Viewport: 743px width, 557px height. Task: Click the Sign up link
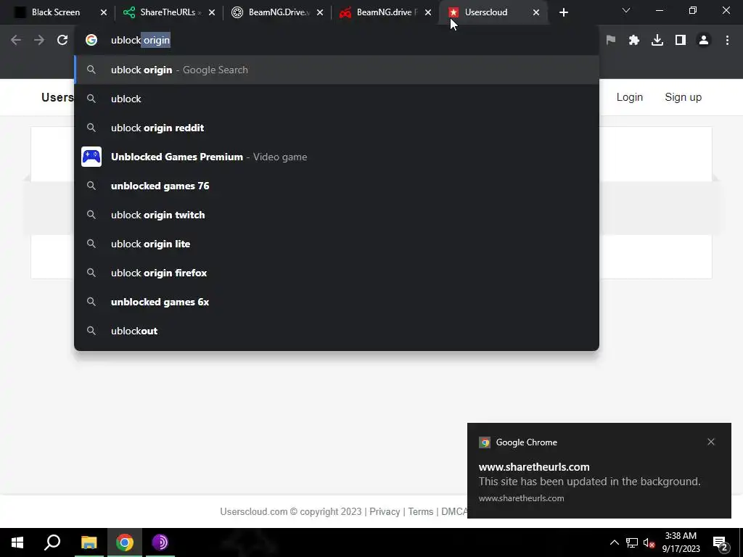pyautogui.click(x=683, y=97)
